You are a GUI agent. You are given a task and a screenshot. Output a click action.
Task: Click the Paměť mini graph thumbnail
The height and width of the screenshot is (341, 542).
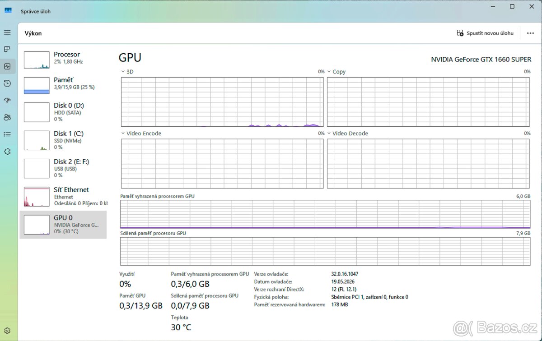tap(37, 85)
